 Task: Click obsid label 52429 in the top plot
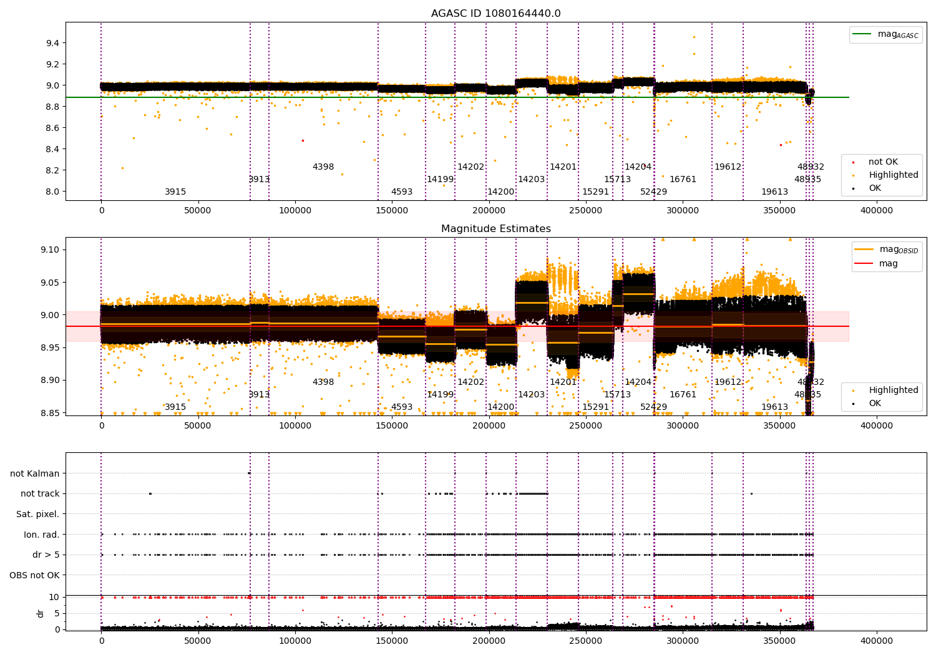653,192
